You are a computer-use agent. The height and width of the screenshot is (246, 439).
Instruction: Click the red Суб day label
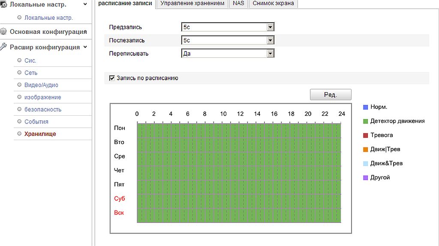[120, 198]
